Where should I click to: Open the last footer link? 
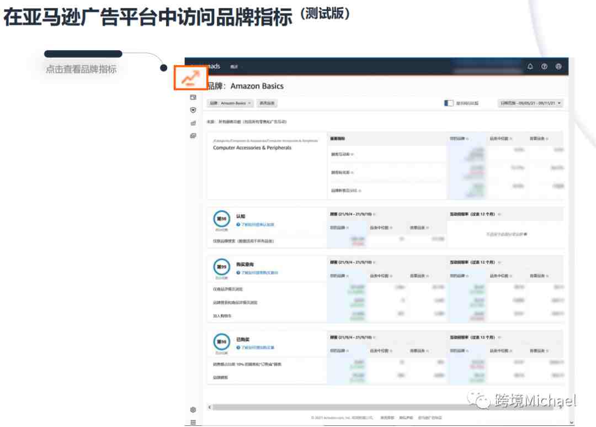(430, 418)
